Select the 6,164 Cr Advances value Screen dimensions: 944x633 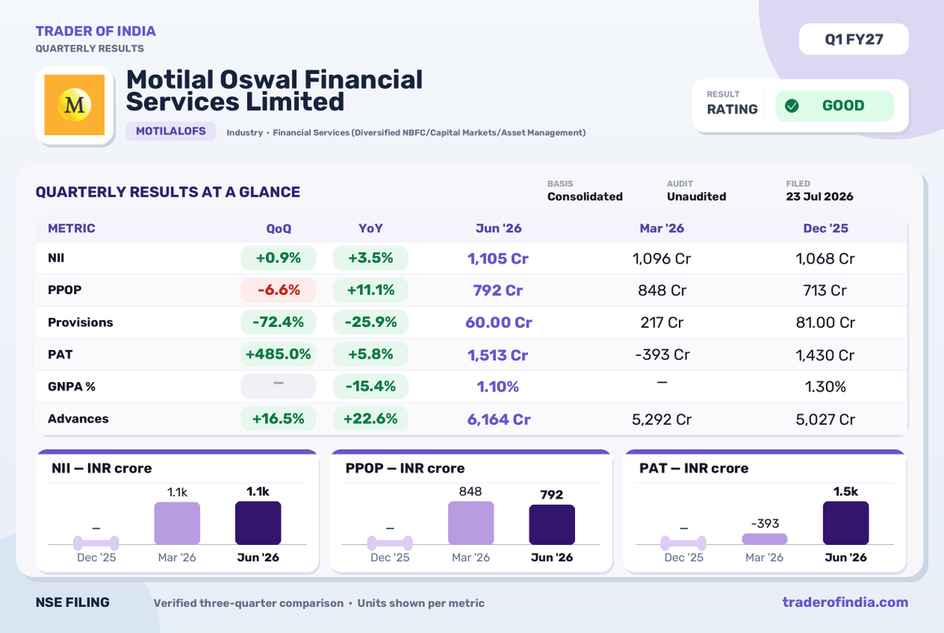click(498, 419)
